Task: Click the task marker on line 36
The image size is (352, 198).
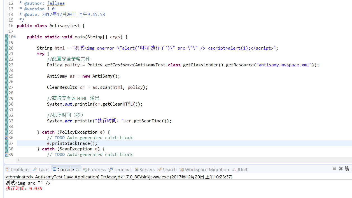Action: point(6,138)
